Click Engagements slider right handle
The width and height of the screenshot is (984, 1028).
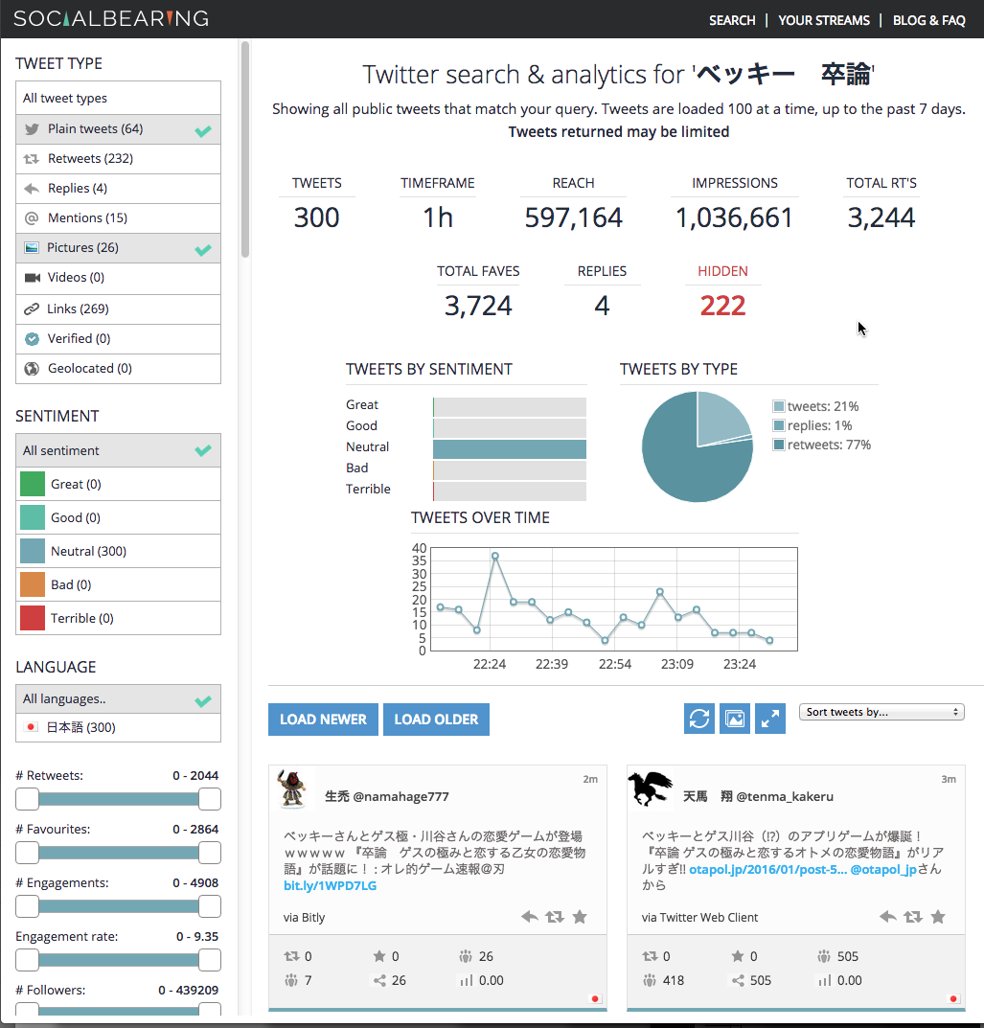(209, 906)
